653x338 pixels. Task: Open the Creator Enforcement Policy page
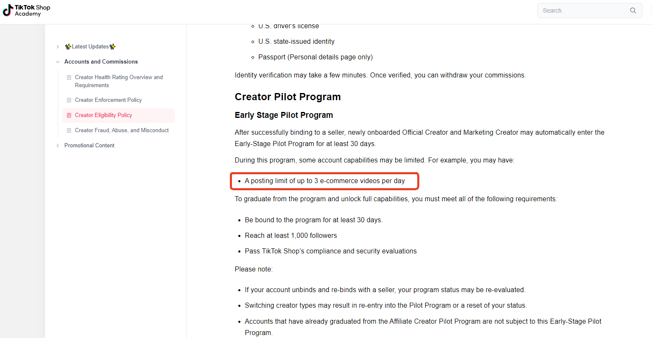coord(108,100)
